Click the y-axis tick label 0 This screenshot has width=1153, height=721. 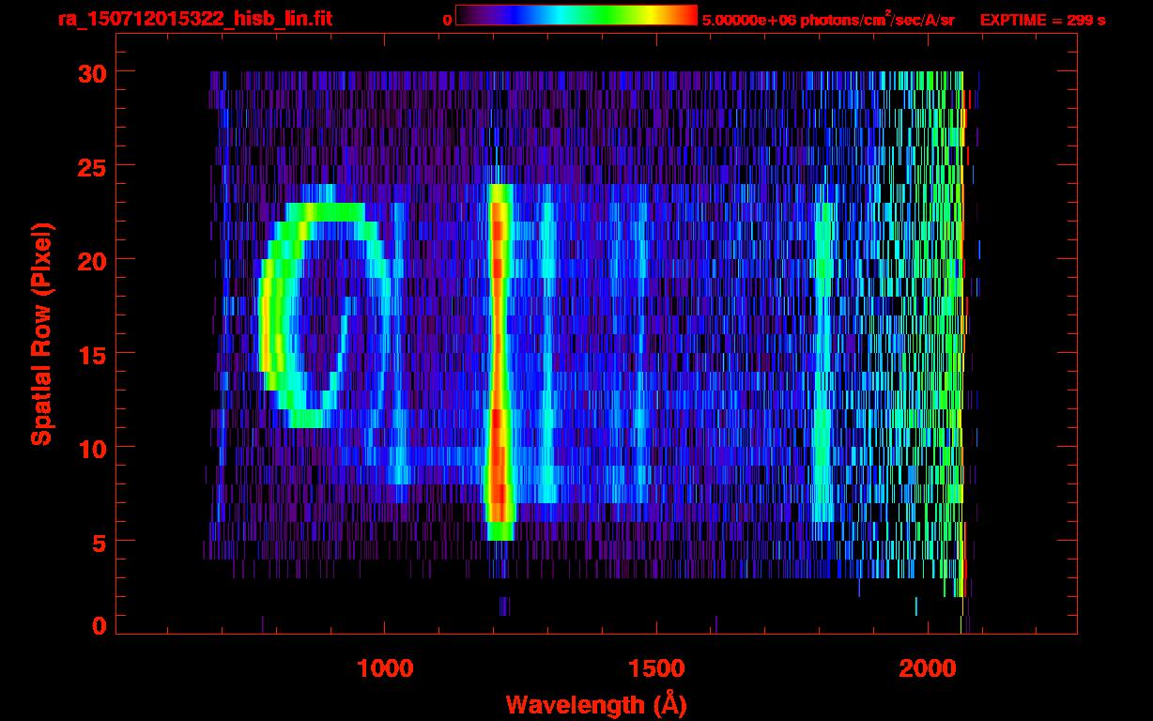pos(99,626)
